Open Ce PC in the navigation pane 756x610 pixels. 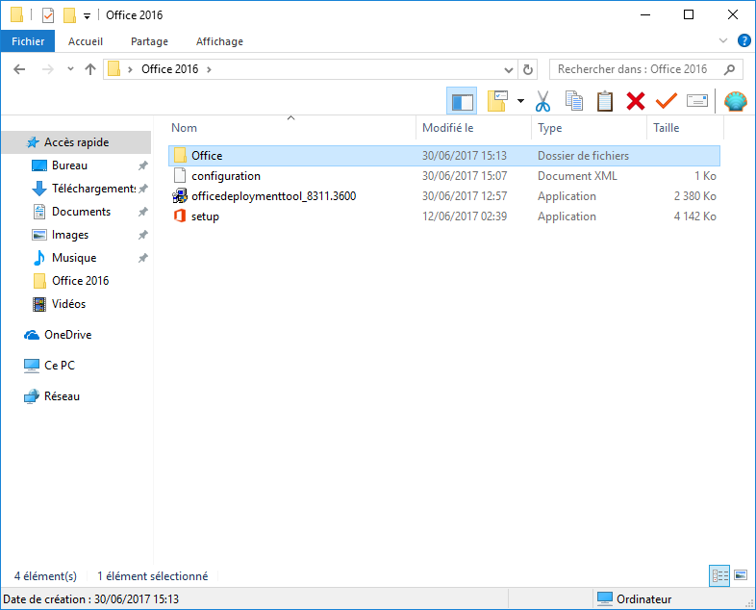(60, 366)
